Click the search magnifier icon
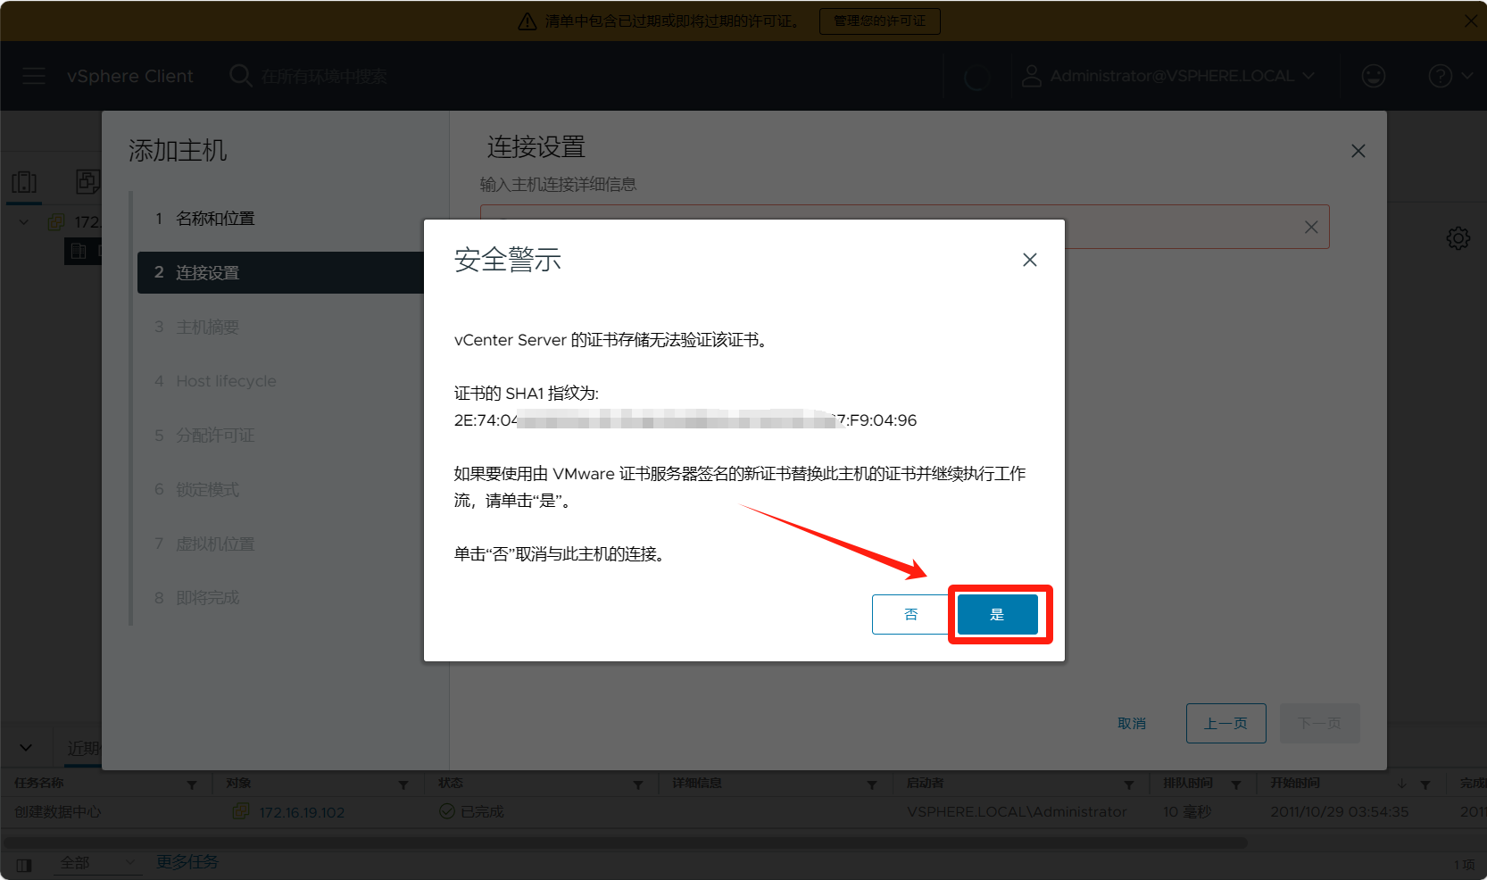 click(x=240, y=76)
